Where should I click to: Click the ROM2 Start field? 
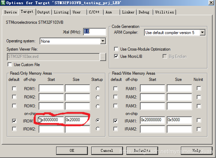(51, 97)
